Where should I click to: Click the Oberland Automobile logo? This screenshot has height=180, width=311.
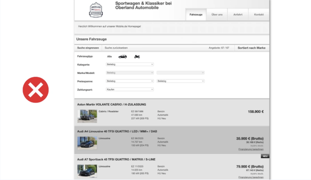point(96,10)
